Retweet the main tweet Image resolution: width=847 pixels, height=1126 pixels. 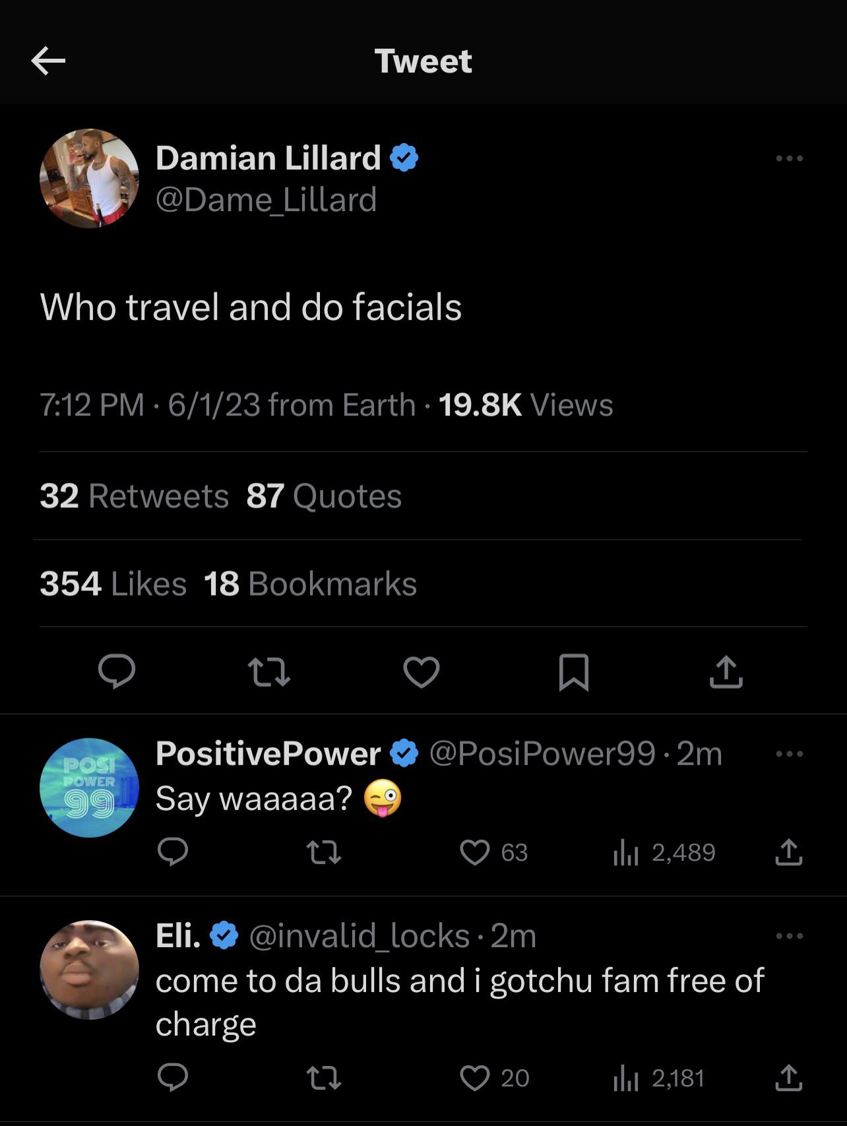(268, 672)
